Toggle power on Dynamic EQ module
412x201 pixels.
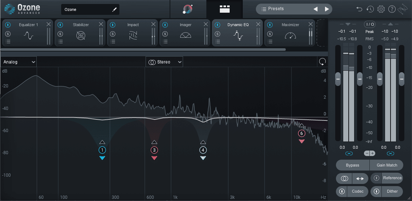217,25
